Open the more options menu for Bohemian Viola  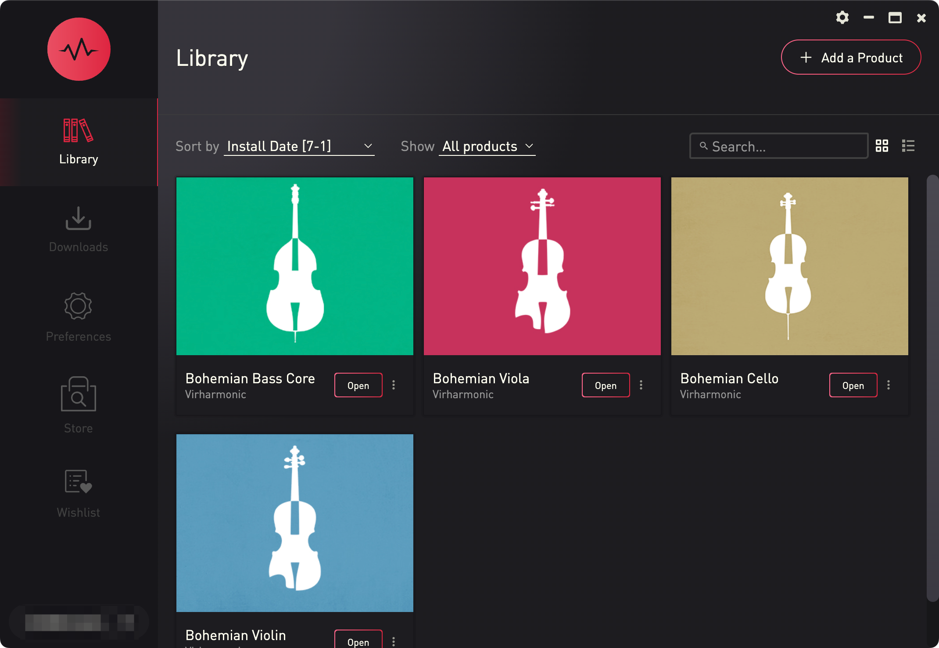click(x=641, y=385)
